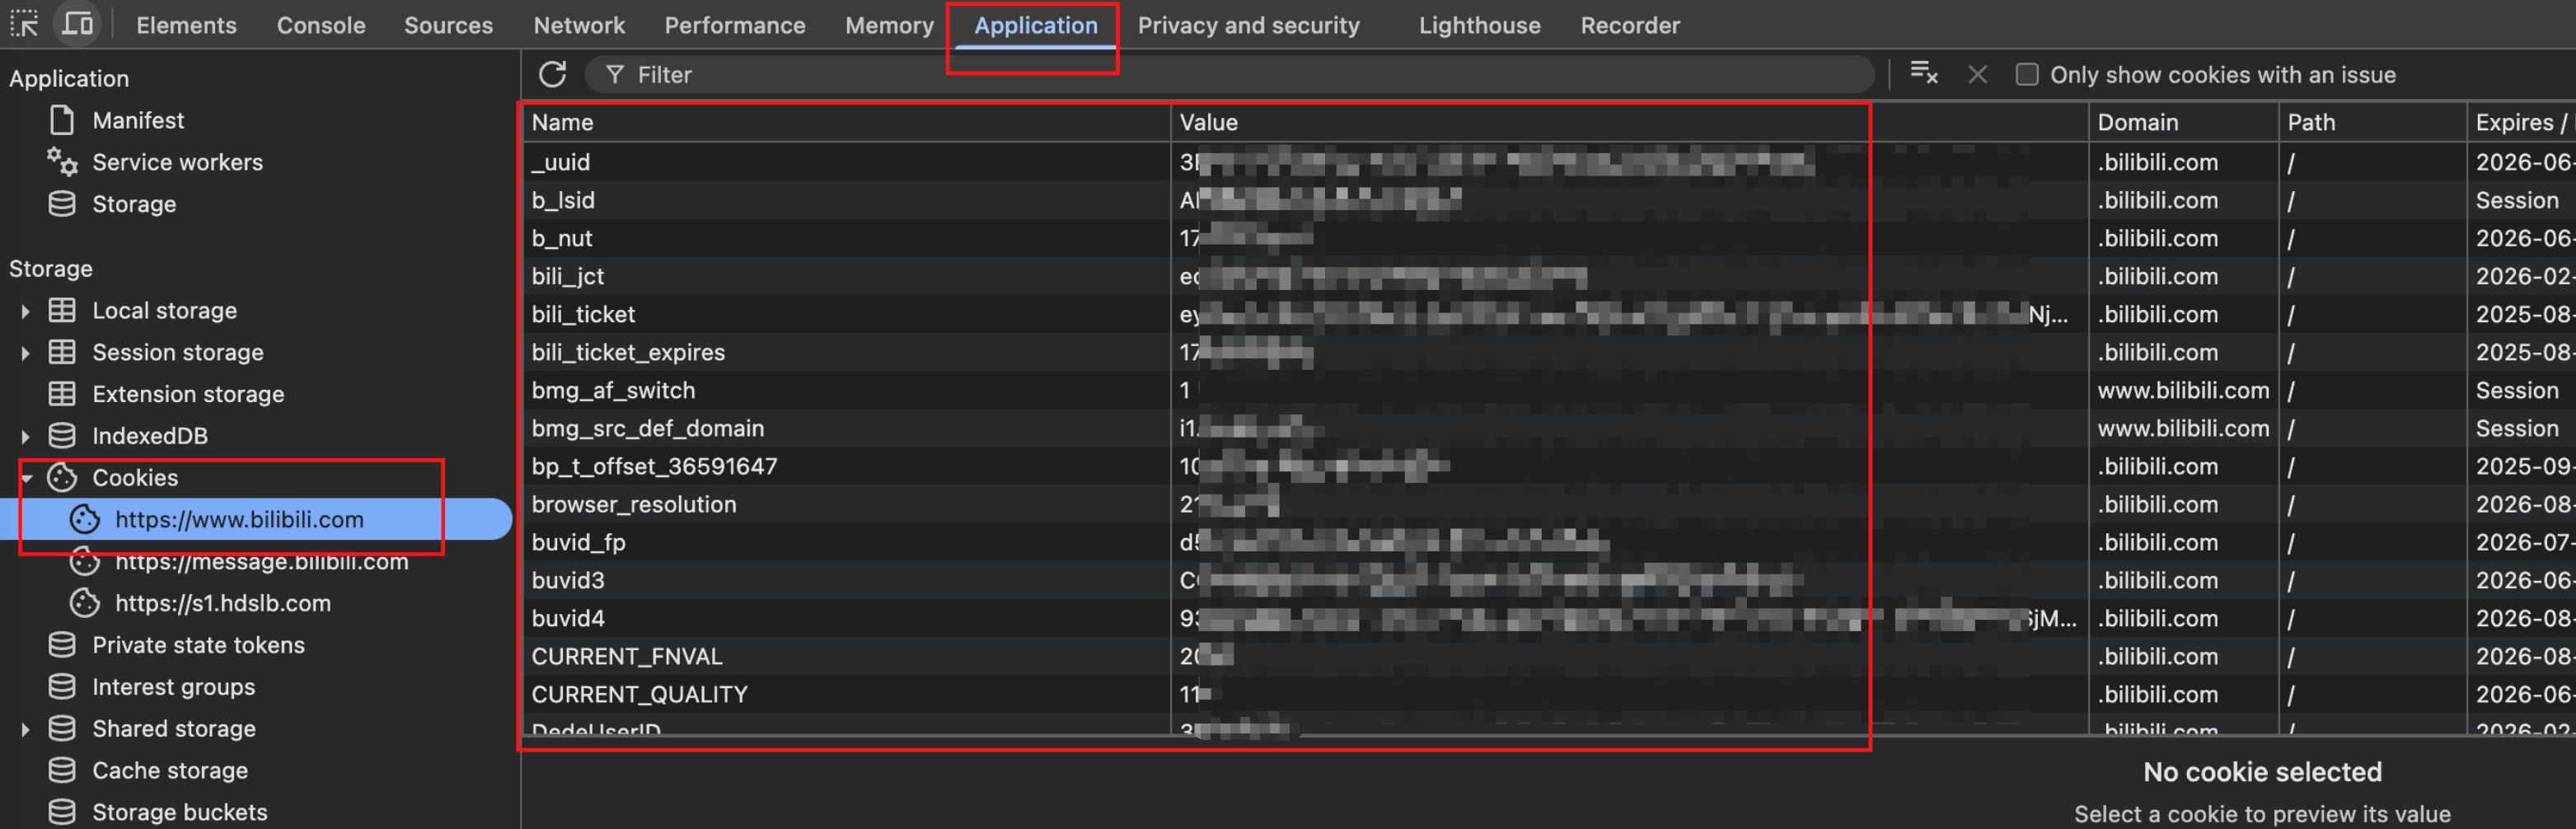Select the CURRENT_FNVAL cookie row

coord(1549,656)
